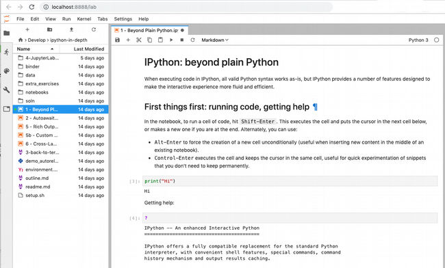Open the Run menu
445x268 pixels.
(x=66, y=19)
